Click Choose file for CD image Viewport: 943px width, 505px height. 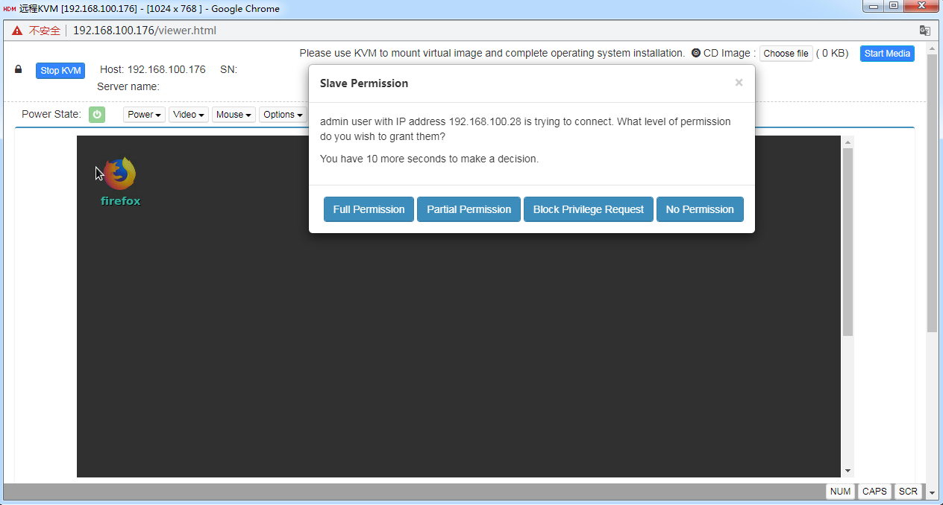click(786, 54)
